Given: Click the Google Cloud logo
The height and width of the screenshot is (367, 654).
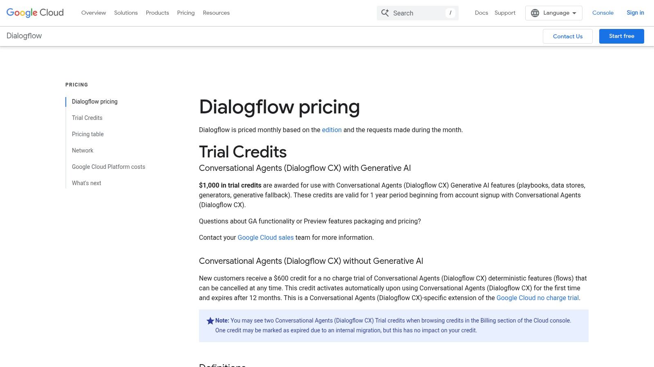Looking at the screenshot, I should (x=35, y=13).
